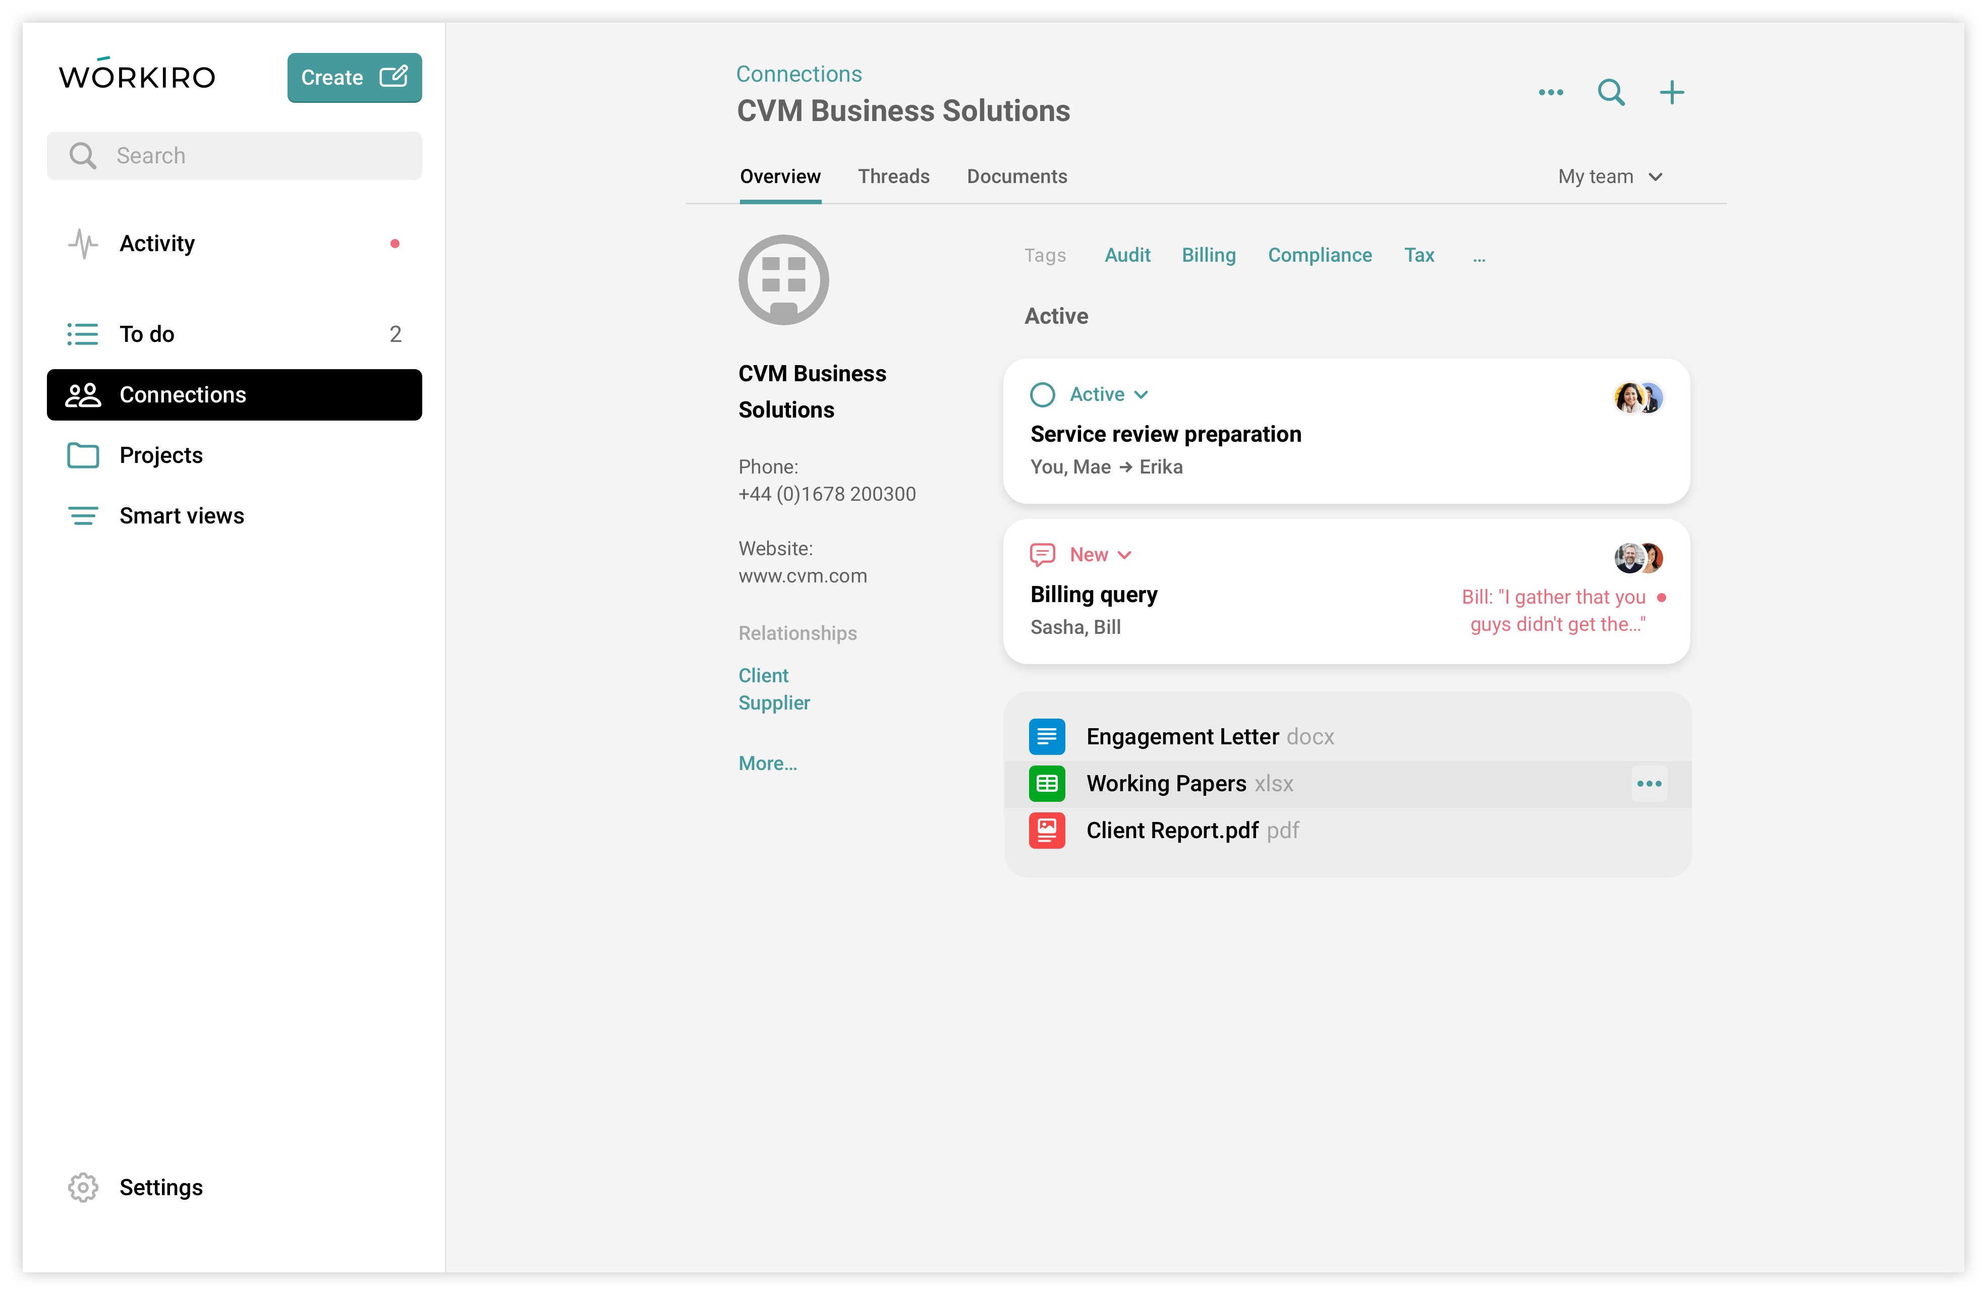Switch to the Overview tab
Image resolution: width=1987 pixels, height=1295 pixels.
780,176
